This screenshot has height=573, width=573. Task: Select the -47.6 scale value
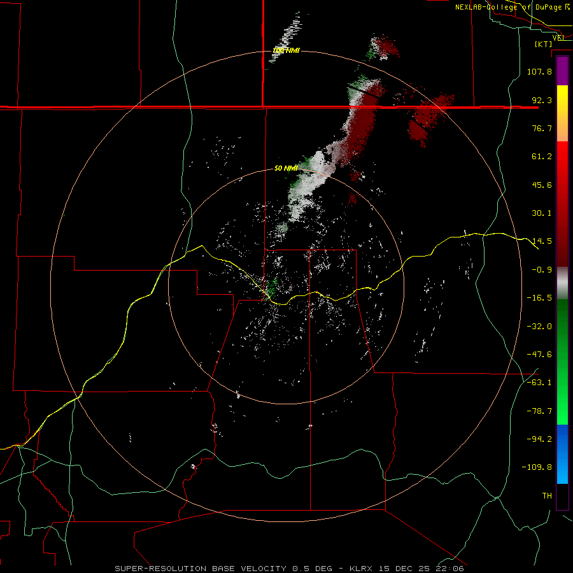[539, 355]
